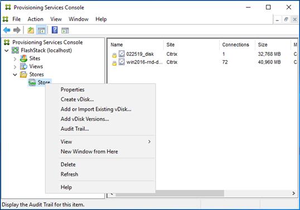Restore the inner MDI child window
The height and width of the screenshot is (210, 300).
click(286, 19)
